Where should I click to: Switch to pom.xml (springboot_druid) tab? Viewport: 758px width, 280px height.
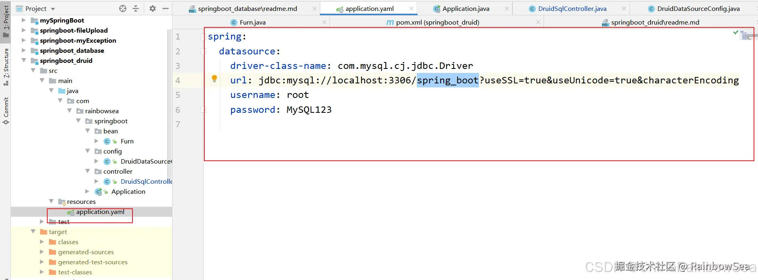coord(437,23)
